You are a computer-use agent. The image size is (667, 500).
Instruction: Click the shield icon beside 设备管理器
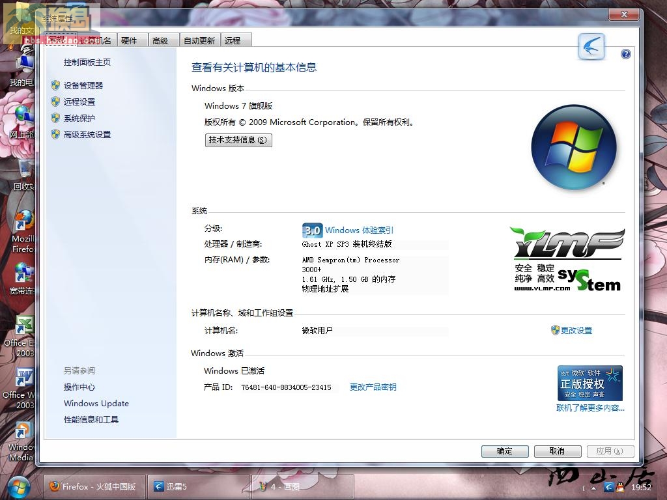tap(55, 85)
